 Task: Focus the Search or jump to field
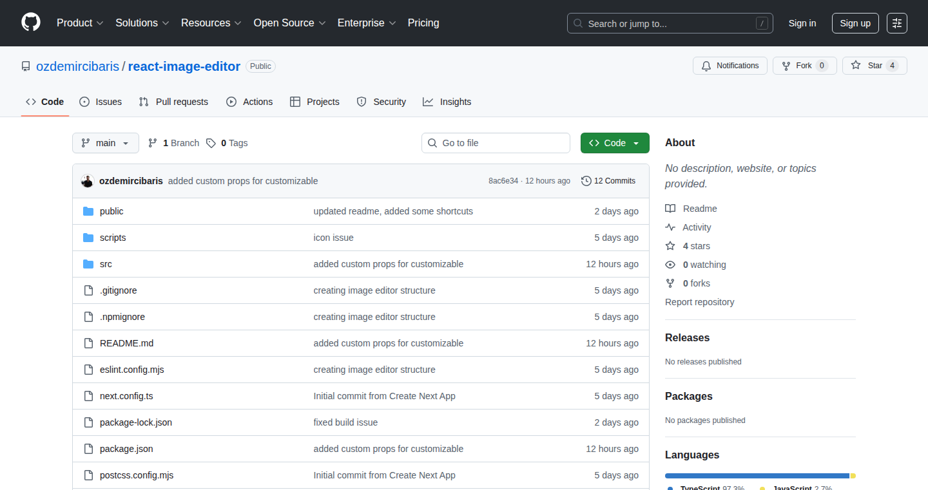[x=670, y=23]
